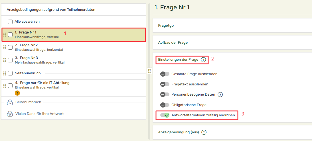Open the help icon beside Einstellungen der Frage

click(x=203, y=60)
